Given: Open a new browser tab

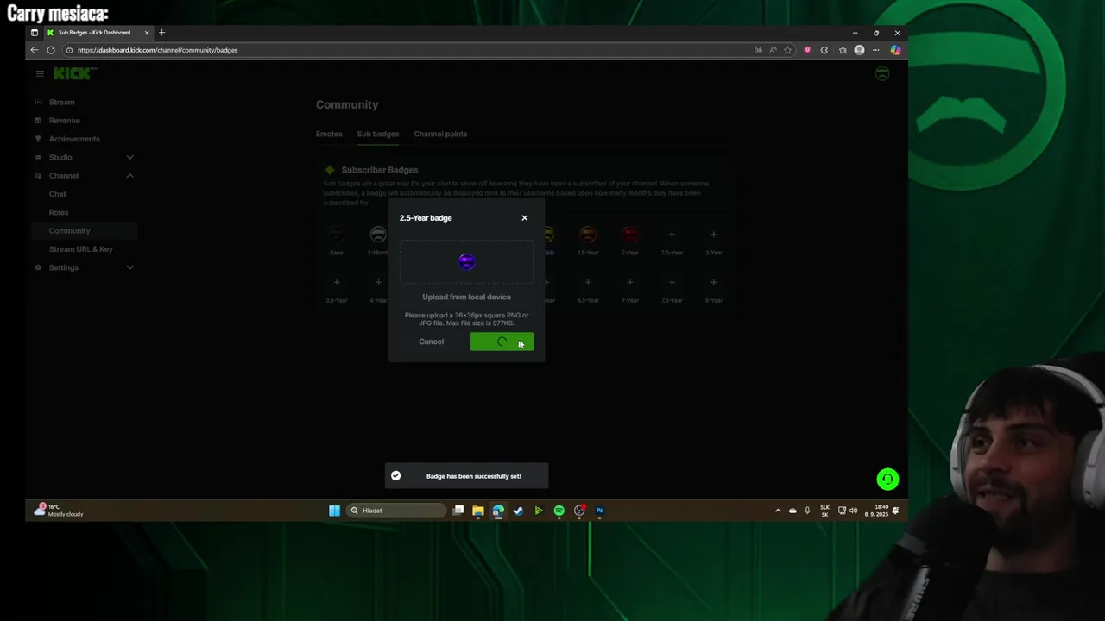Looking at the screenshot, I should click(161, 33).
